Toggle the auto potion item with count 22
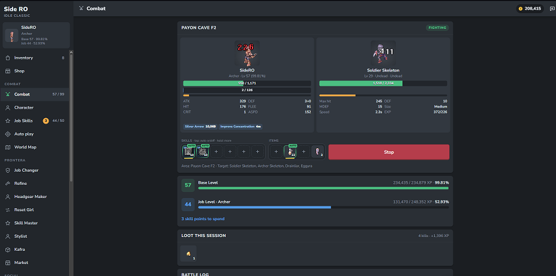 click(x=290, y=152)
